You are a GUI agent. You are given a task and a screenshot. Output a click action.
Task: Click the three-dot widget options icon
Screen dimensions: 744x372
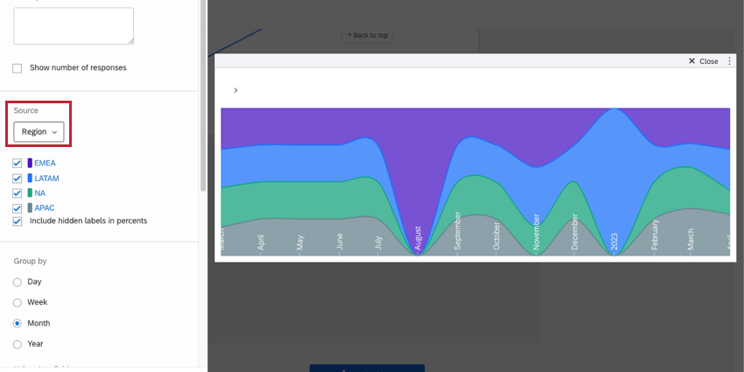pyautogui.click(x=729, y=61)
